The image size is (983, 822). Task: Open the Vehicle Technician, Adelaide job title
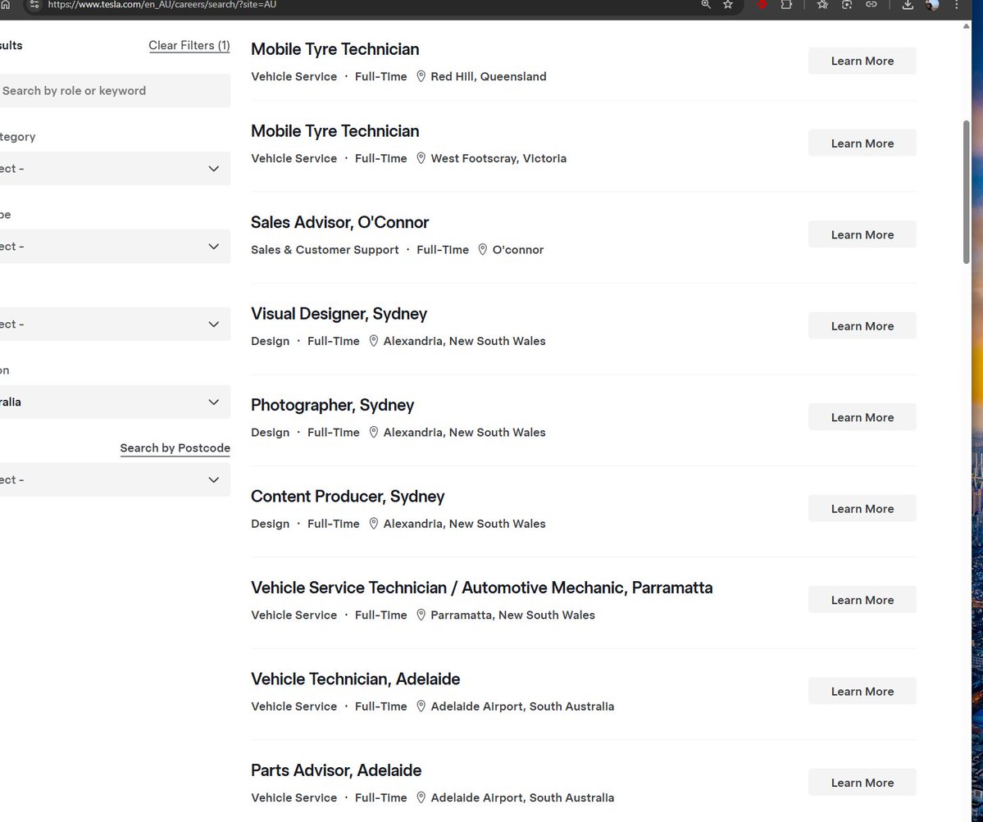[x=356, y=679]
